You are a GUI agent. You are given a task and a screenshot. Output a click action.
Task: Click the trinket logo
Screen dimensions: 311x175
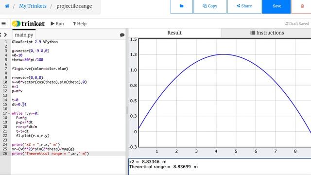[28, 24]
